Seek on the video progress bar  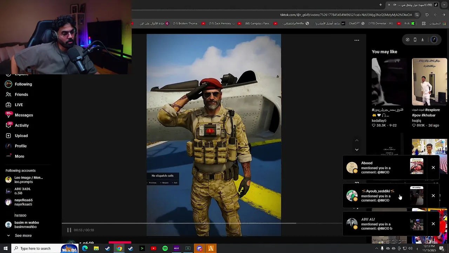(x=202, y=223)
